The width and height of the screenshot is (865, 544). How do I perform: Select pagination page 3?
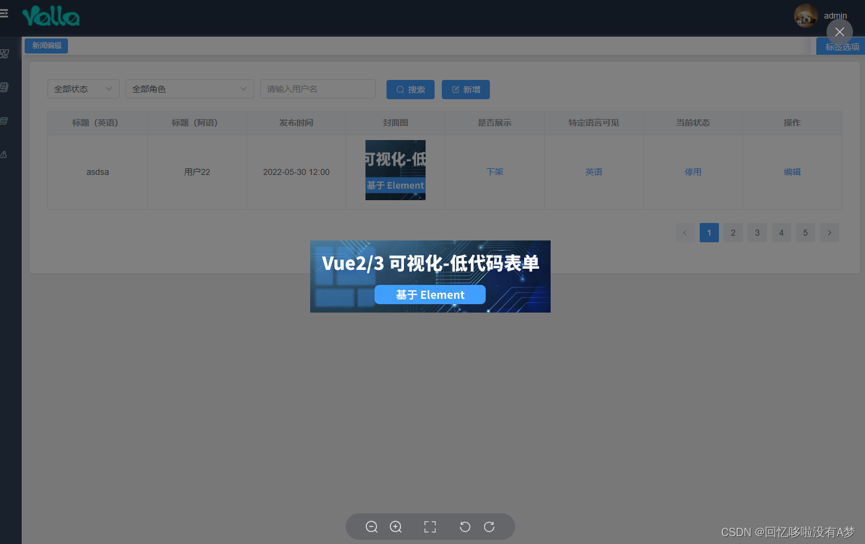[757, 233]
